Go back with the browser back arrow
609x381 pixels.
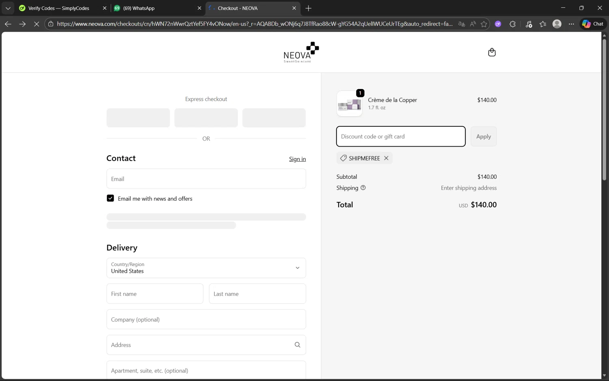tap(8, 24)
